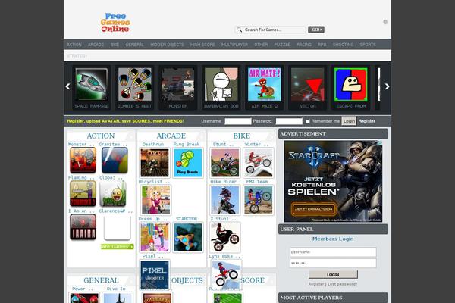This screenshot has height=303, width=455.
Task: Open the Starcede game icon
Action: [x=188, y=237]
